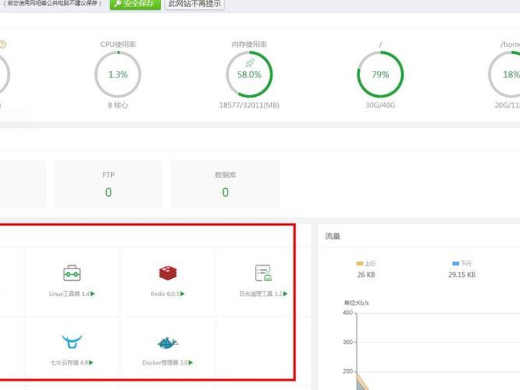The width and height of the screenshot is (520, 390).
Task: Click the 30G/40G disk usage text
Action: (x=380, y=105)
